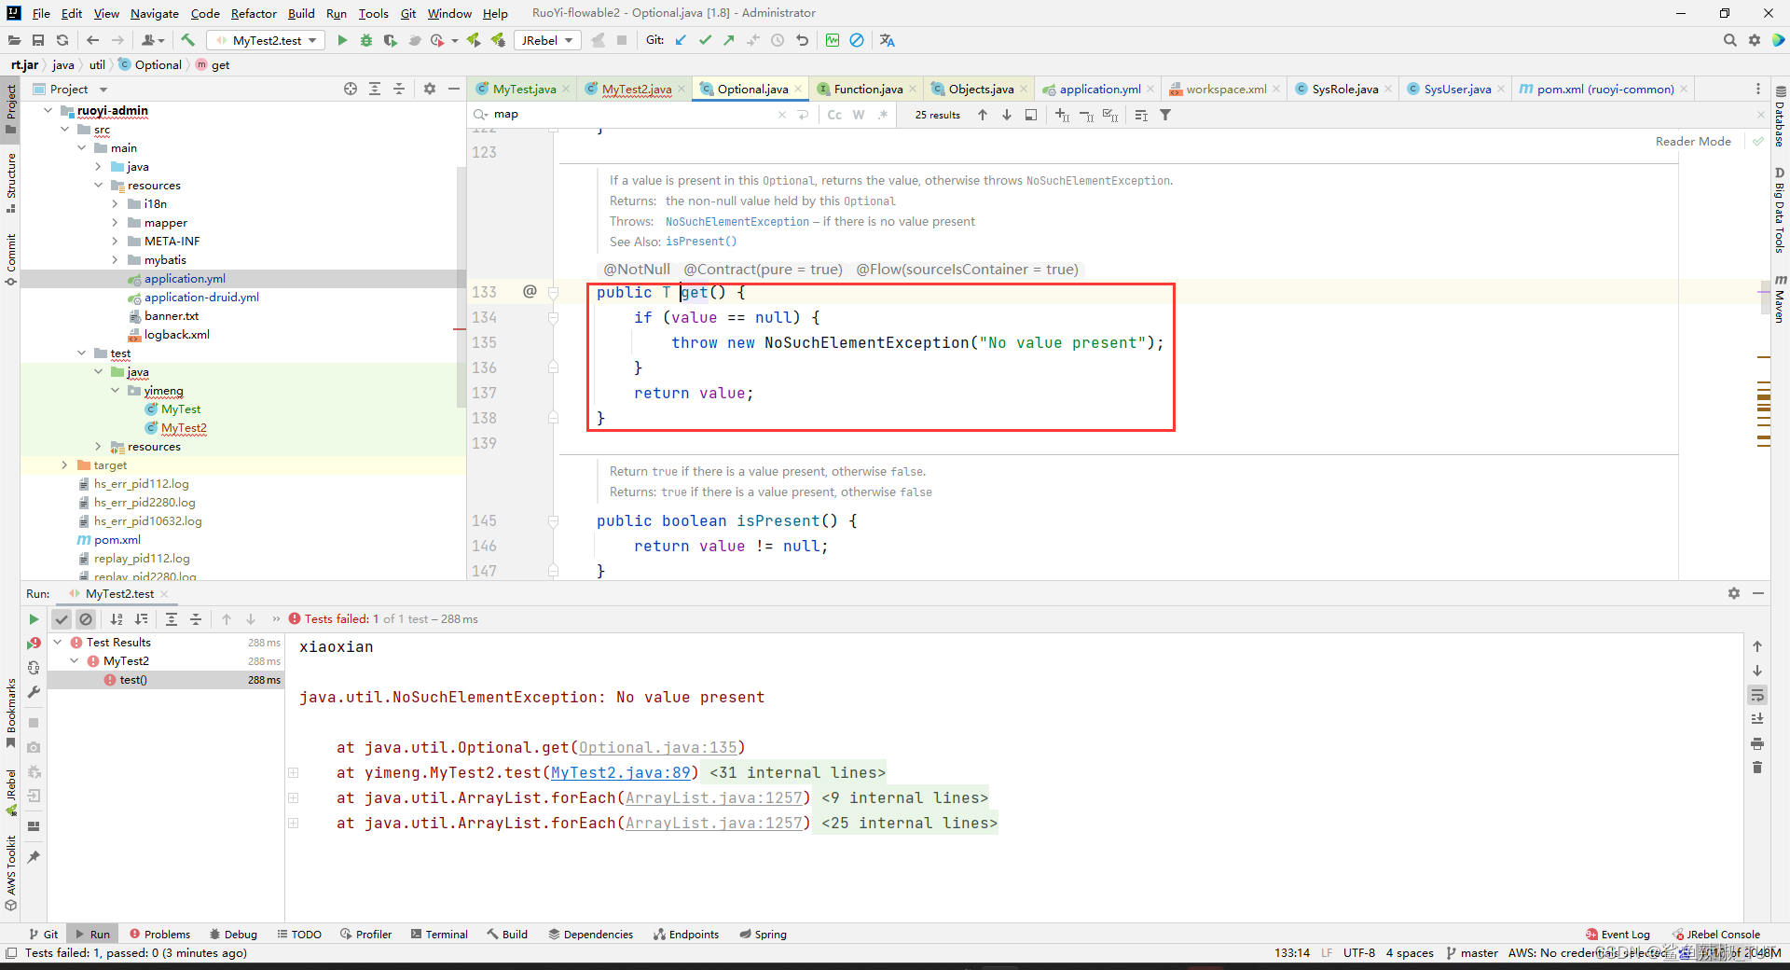The height and width of the screenshot is (970, 1790).
Task: Run with coverage from the main toolbar
Action: 390,40
